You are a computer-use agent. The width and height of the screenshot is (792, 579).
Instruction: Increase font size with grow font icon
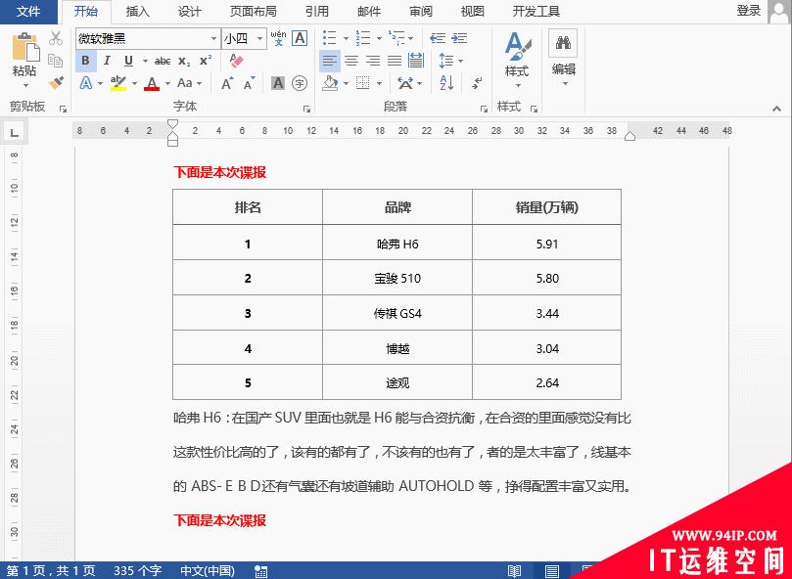coord(227,83)
